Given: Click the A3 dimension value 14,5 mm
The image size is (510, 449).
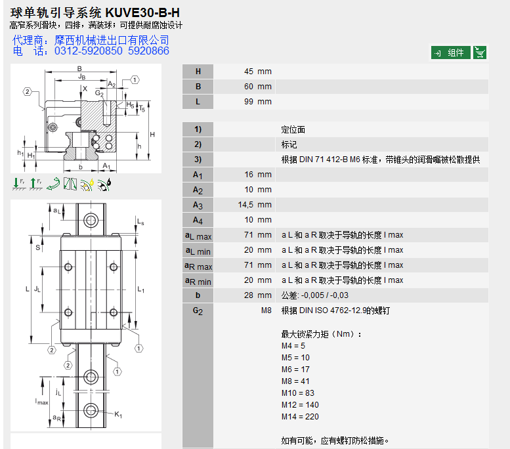Looking at the screenshot, I should click(254, 205).
